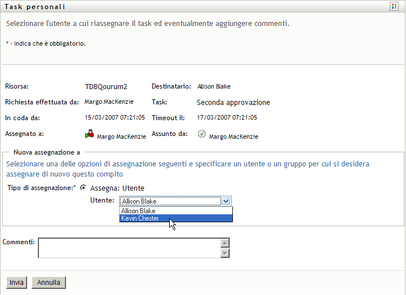The image size is (406, 295).
Task: Click the TDBQourum2 resource value
Action: pyautogui.click(x=106, y=87)
